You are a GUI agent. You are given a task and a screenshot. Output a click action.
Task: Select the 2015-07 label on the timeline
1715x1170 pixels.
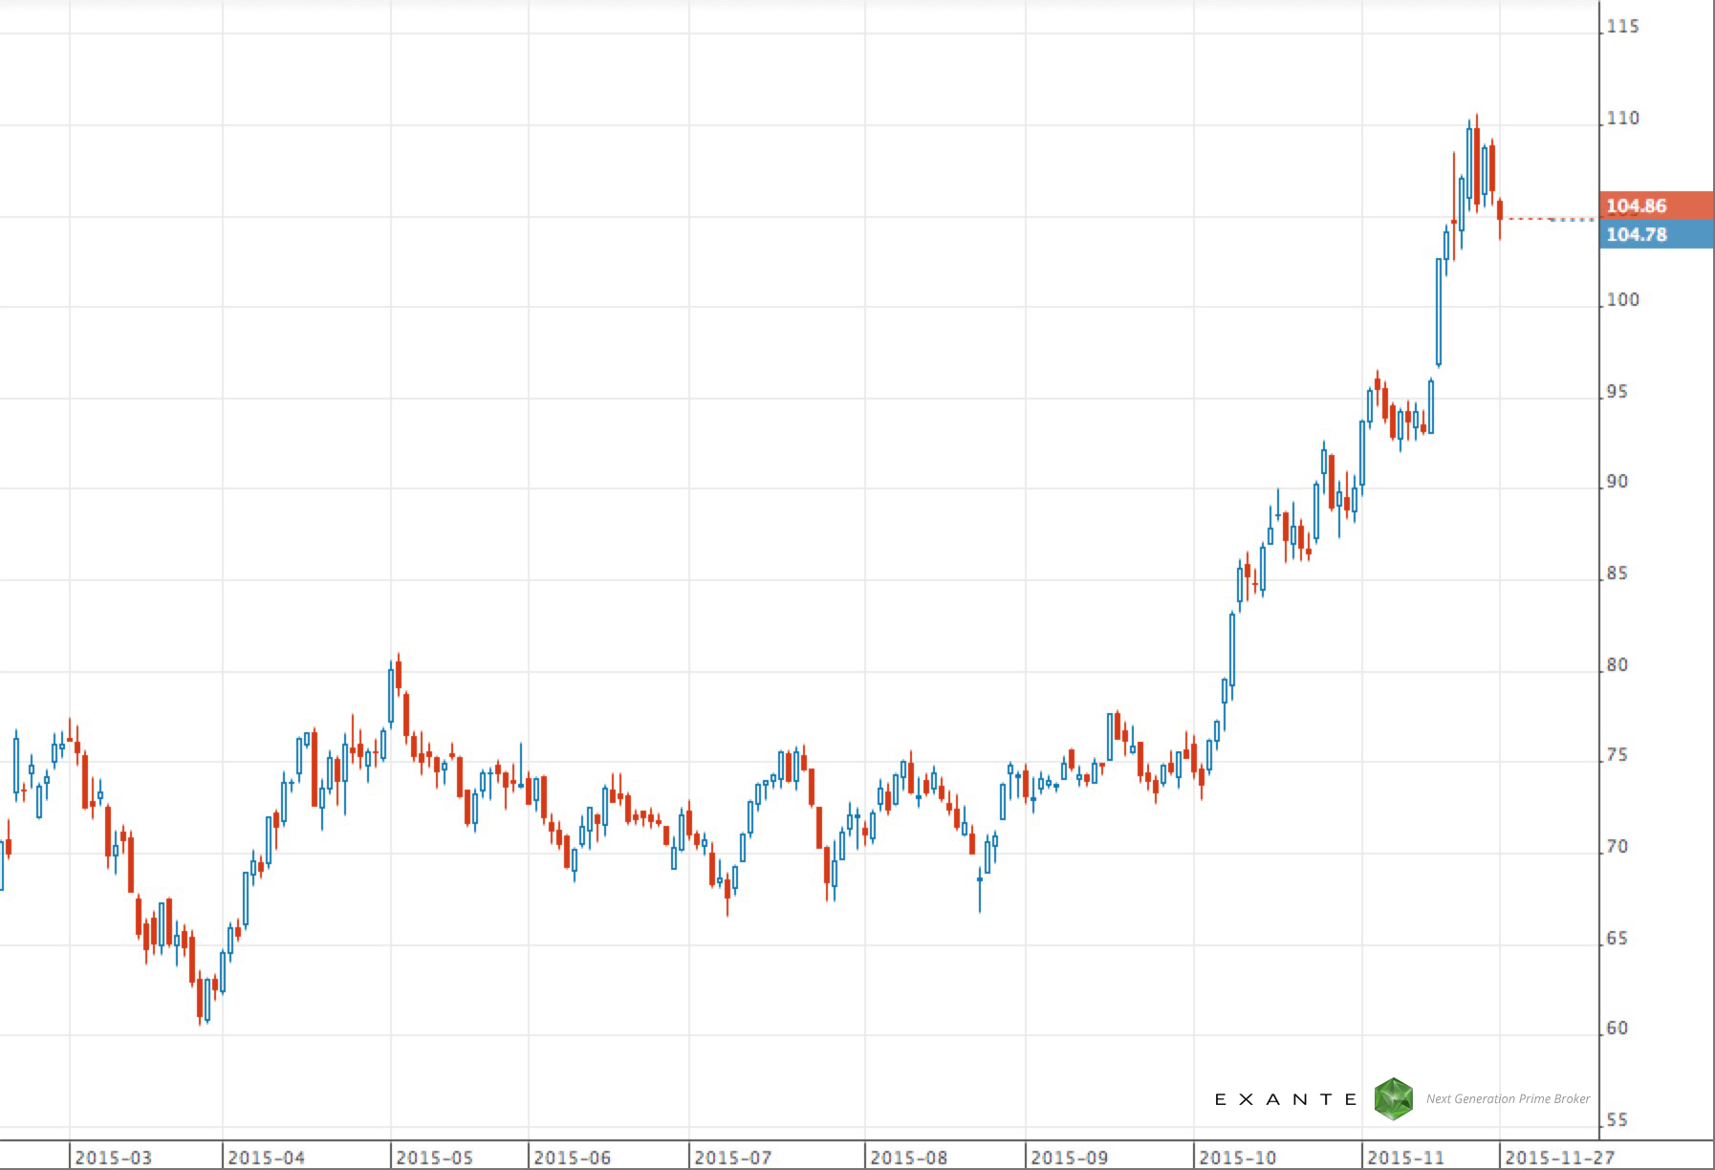tap(731, 1155)
